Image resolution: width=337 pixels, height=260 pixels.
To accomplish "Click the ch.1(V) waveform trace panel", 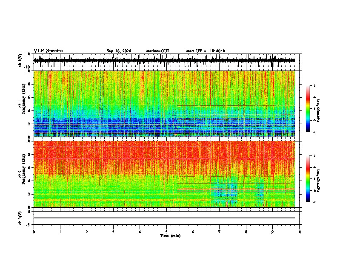I will (166, 60).
